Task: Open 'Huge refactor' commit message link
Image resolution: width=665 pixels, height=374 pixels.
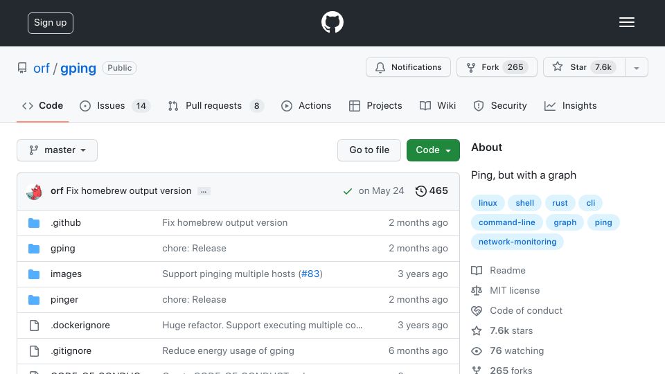Action: pyautogui.click(x=263, y=326)
